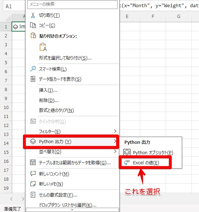This screenshot has width=199, height=212.
Task: Click the Excel value 123 icon
Action: 127,162
